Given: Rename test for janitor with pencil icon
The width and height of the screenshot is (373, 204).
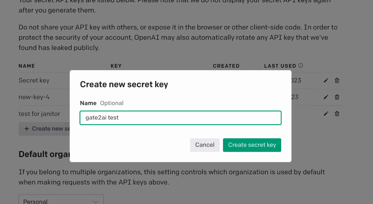Looking at the screenshot, I should coord(326,114).
